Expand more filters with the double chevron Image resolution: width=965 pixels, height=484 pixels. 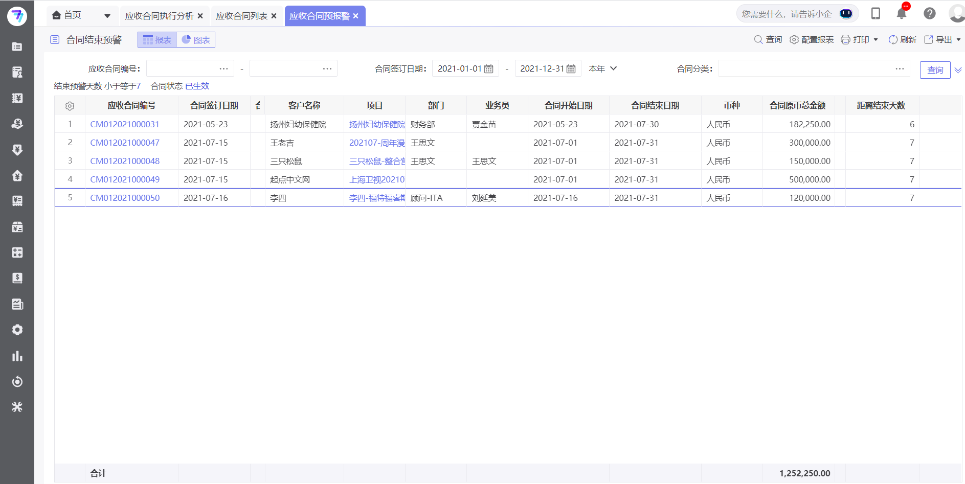tap(958, 70)
